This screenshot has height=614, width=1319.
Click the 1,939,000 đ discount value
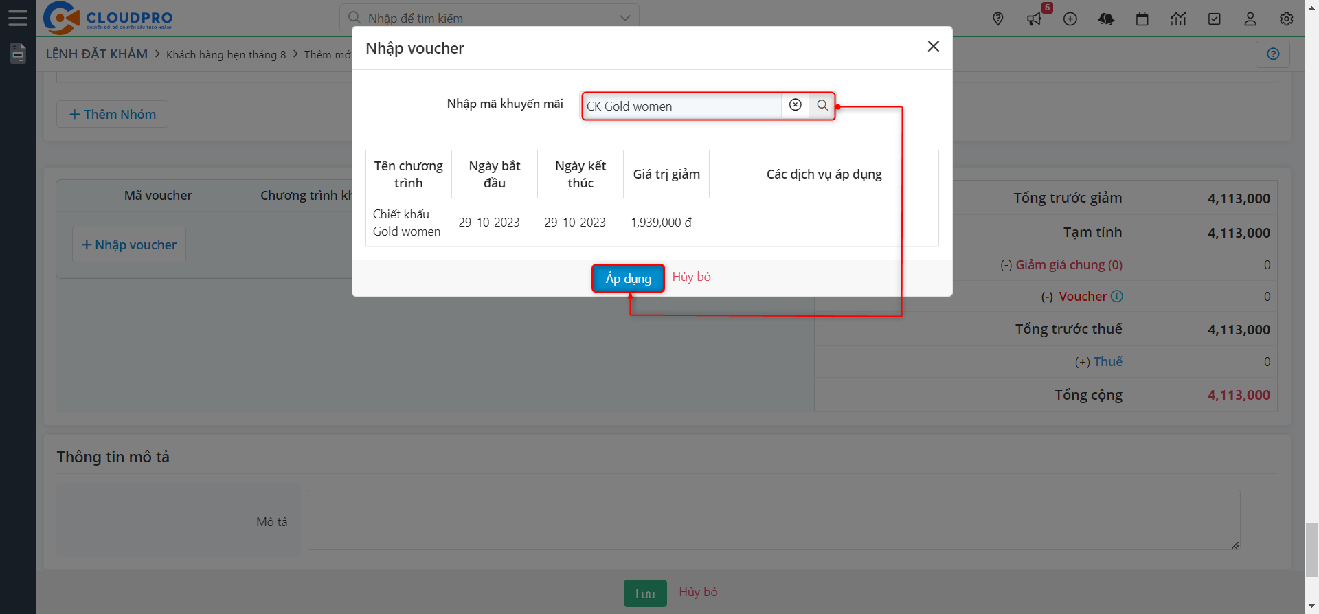click(661, 223)
